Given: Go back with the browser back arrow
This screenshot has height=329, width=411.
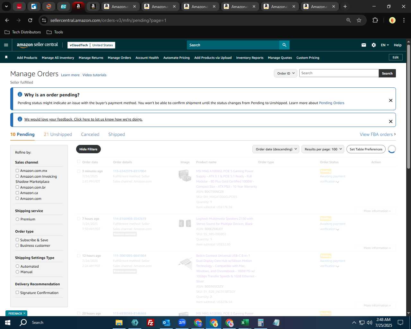Looking at the screenshot, I should click(x=7, y=20).
